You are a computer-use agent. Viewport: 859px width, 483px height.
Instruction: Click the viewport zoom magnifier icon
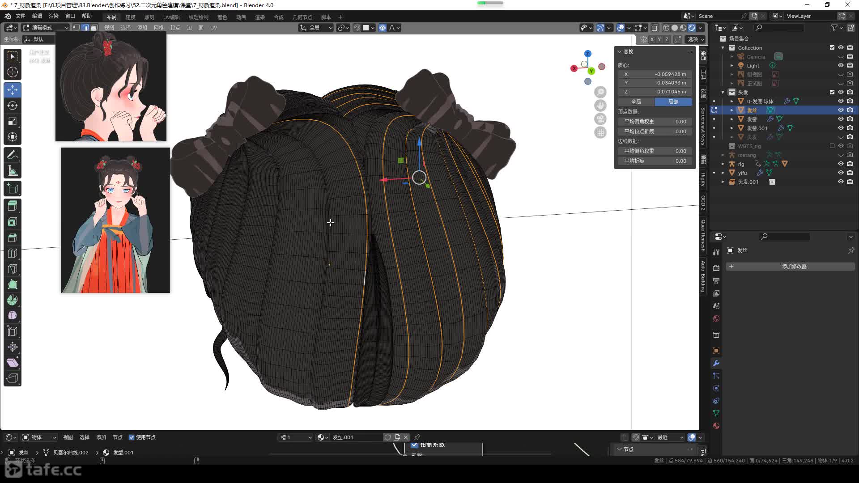click(600, 92)
